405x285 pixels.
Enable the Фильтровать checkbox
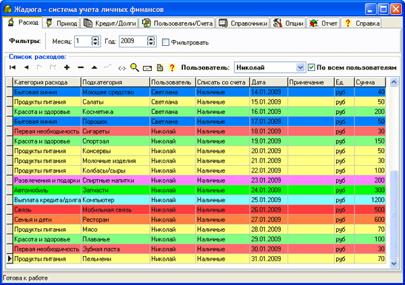[166, 42]
